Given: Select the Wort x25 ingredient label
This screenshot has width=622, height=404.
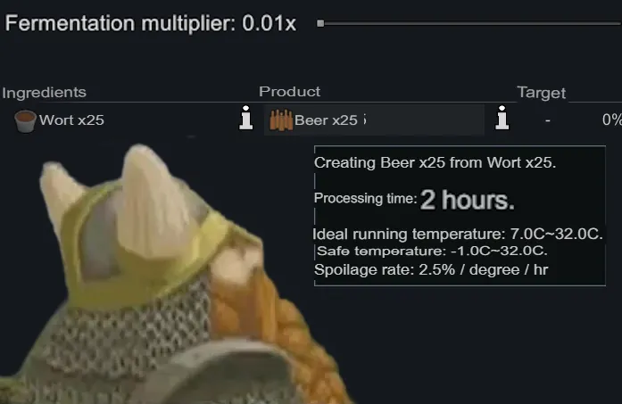Looking at the screenshot, I should tap(71, 120).
